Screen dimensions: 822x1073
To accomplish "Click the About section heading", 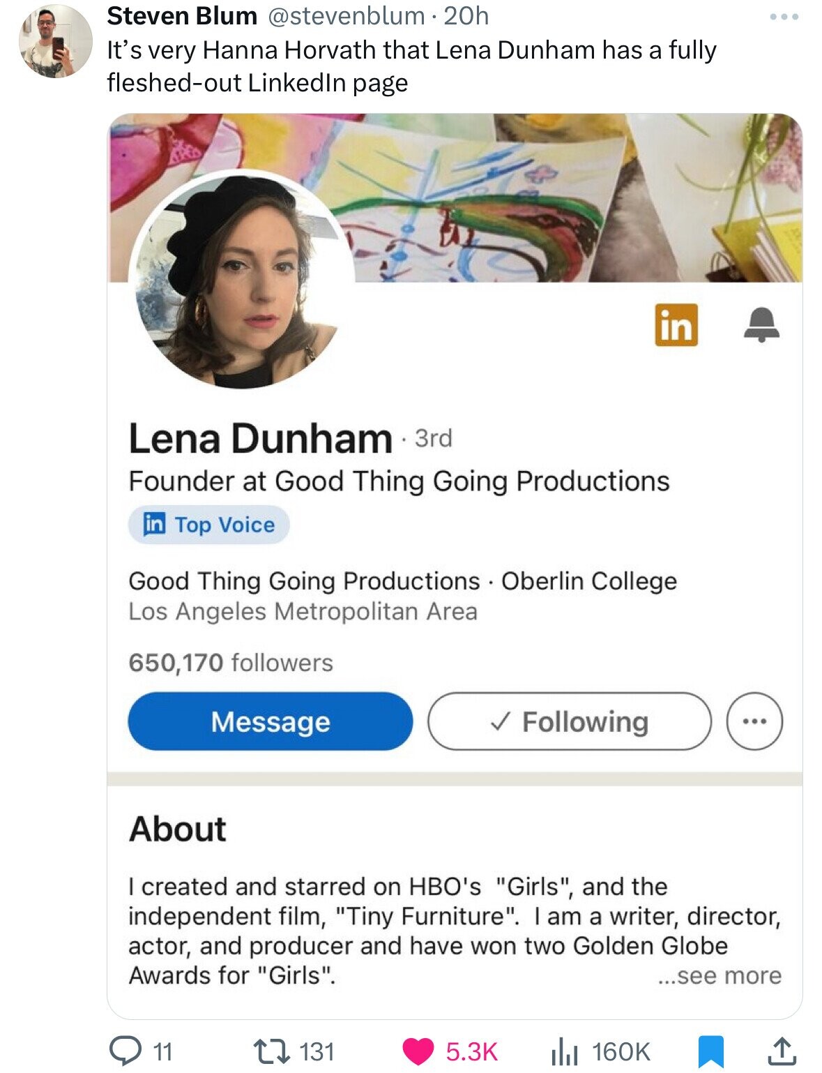I will pyautogui.click(x=178, y=830).
